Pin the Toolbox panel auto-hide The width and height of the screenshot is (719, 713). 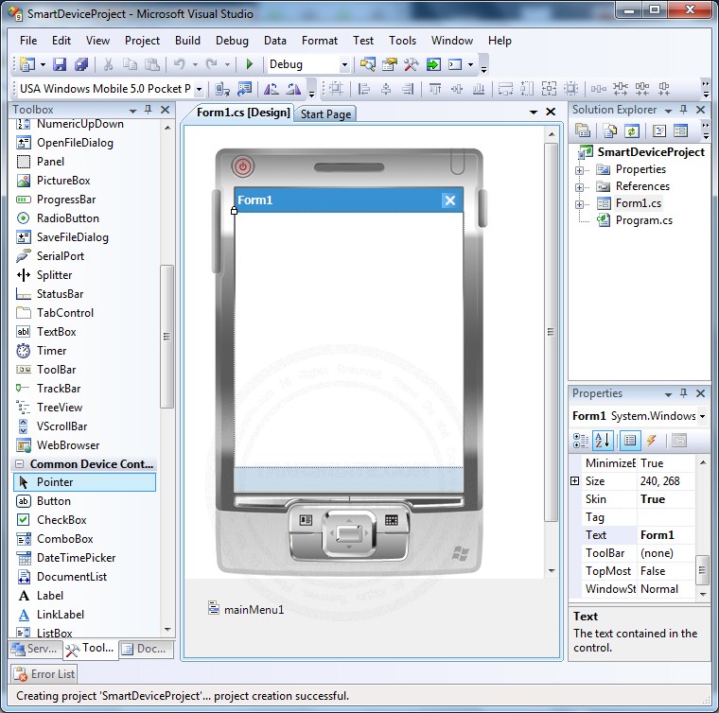tap(148, 110)
